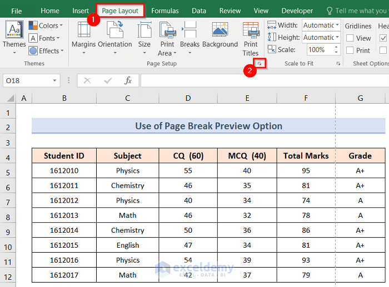
Task: Cancel the formula bar entry
Action: 87,80
